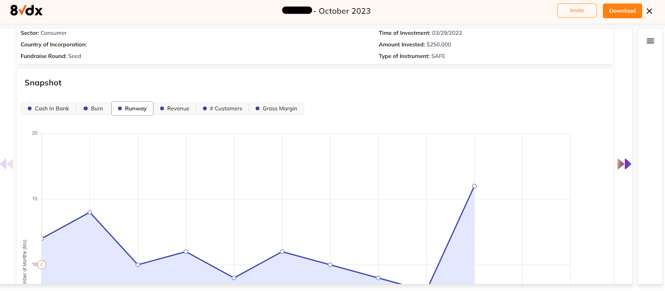Viewport: 665px width, 291px height.
Task: Click the y-axis label 20
Action: 34,133
